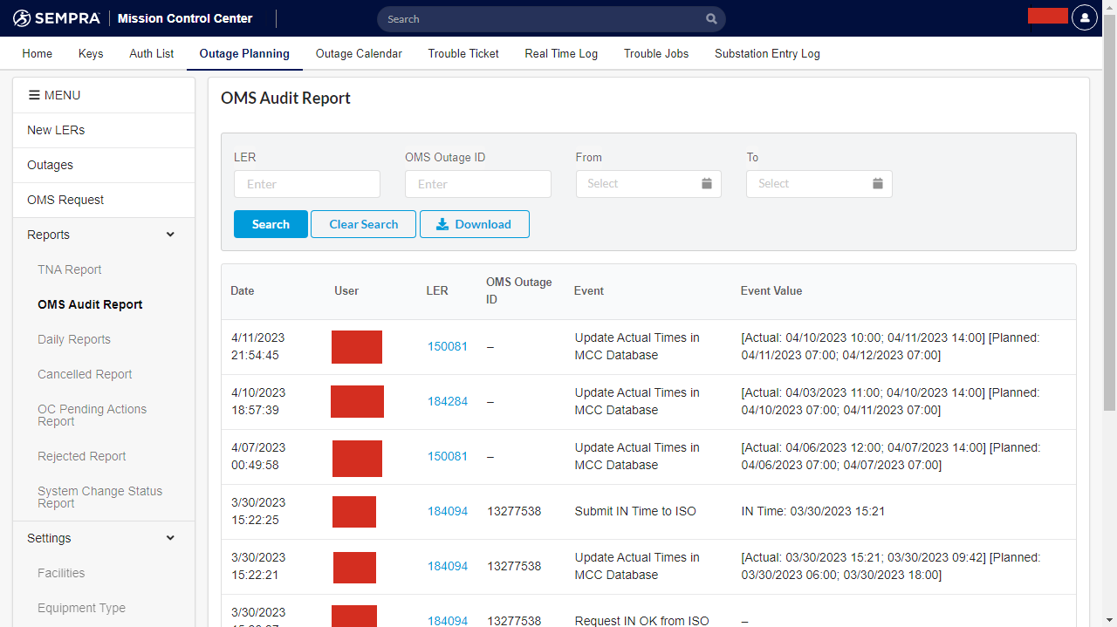Open the user profile icon at top right
Screen dimensions: 1117x627
click(x=1084, y=17)
